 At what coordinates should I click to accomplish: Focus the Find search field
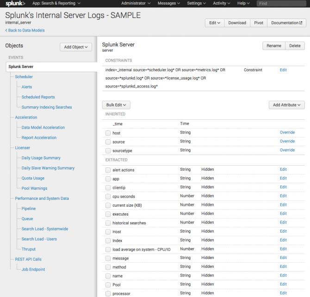[x=281, y=4]
